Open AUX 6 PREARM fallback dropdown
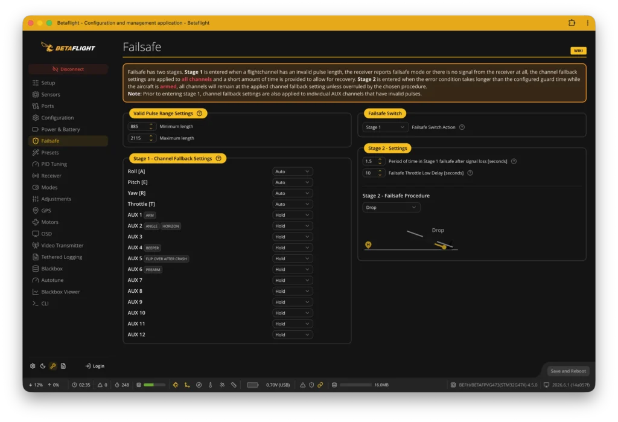 tap(293, 269)
